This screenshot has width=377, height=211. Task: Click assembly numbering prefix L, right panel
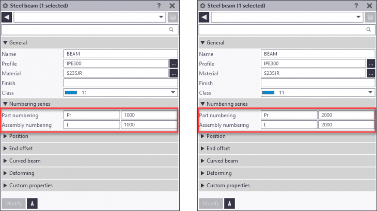point(289,125)
